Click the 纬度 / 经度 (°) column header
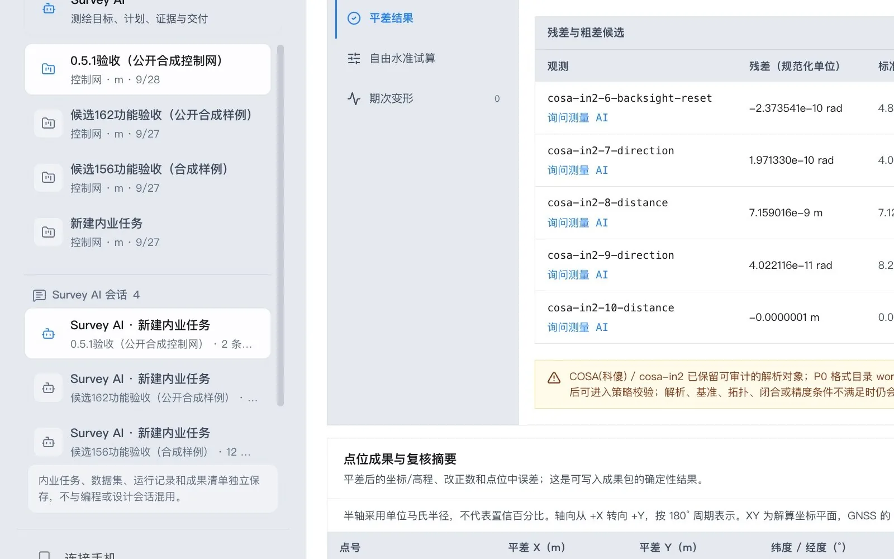The image size is (894, 559). coord(809,548)
